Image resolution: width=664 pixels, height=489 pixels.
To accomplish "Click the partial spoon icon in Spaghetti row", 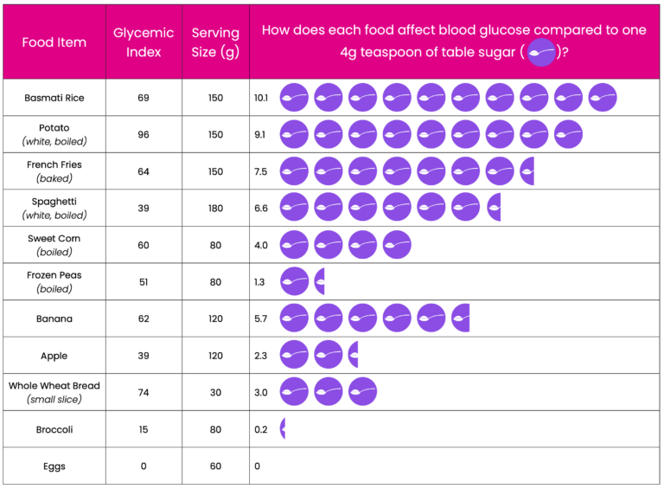I will pos(494,208).
